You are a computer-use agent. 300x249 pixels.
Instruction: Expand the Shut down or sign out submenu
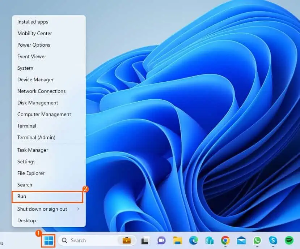[x=42, y=209]
